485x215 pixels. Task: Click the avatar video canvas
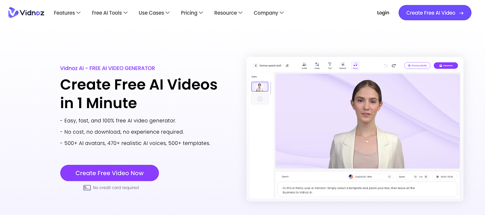[x=367, y=121]
